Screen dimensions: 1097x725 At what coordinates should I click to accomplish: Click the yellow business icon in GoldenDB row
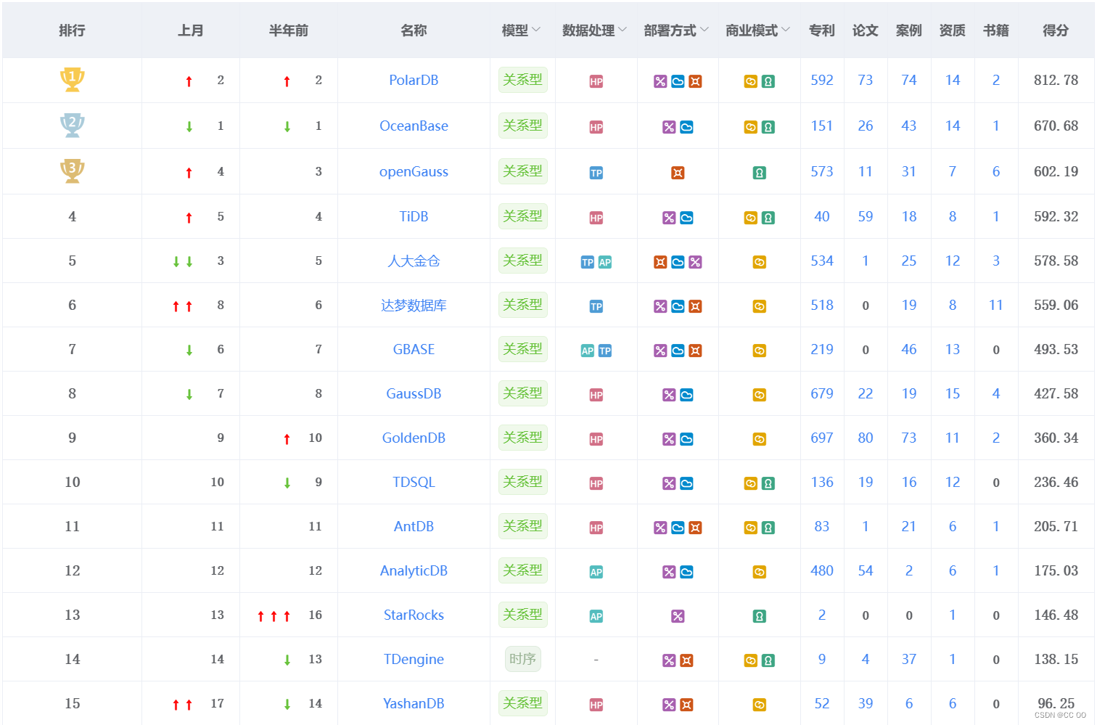(x=760, y=439)
